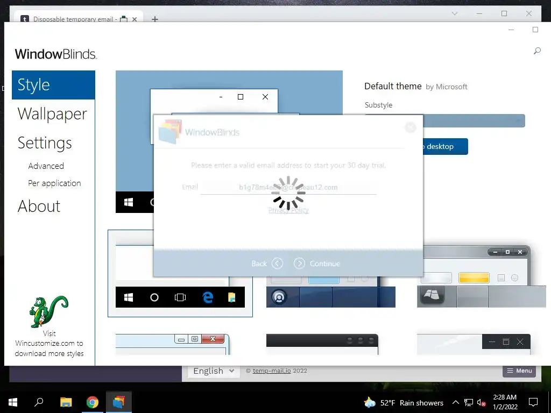Open the Style section in WindowBlinds sidebar

click(53, 85)
